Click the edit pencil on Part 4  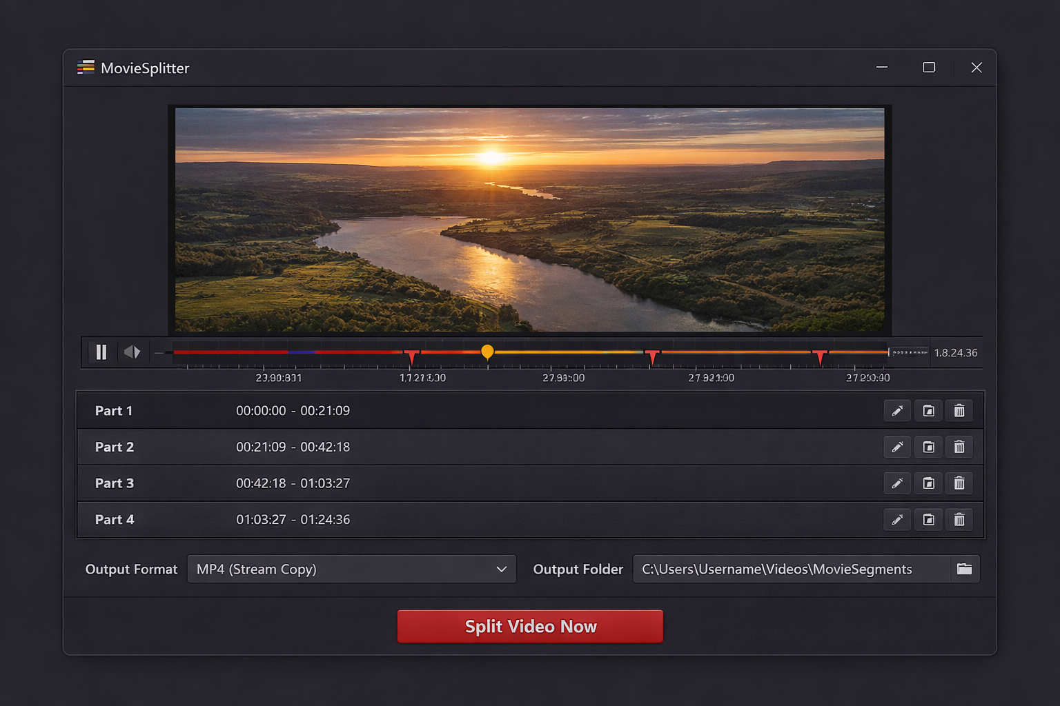click(x=896, y=520)
